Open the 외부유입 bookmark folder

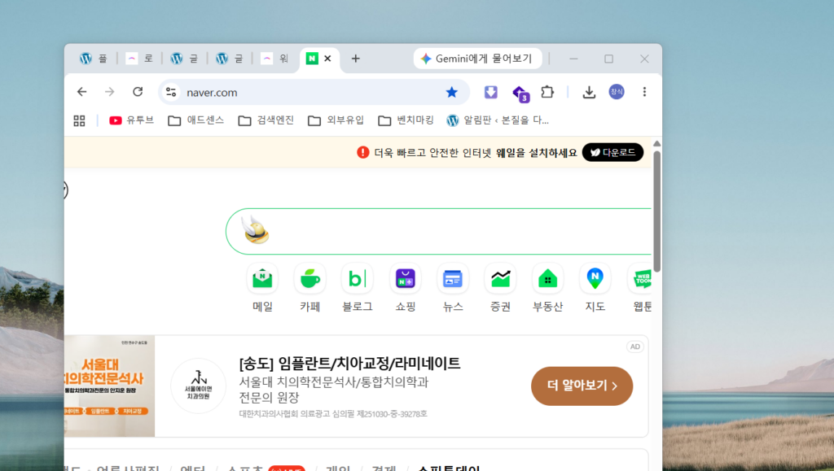[x=336, y=120]
